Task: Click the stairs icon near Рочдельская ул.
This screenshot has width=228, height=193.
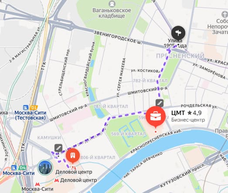Action: point(160,103)
